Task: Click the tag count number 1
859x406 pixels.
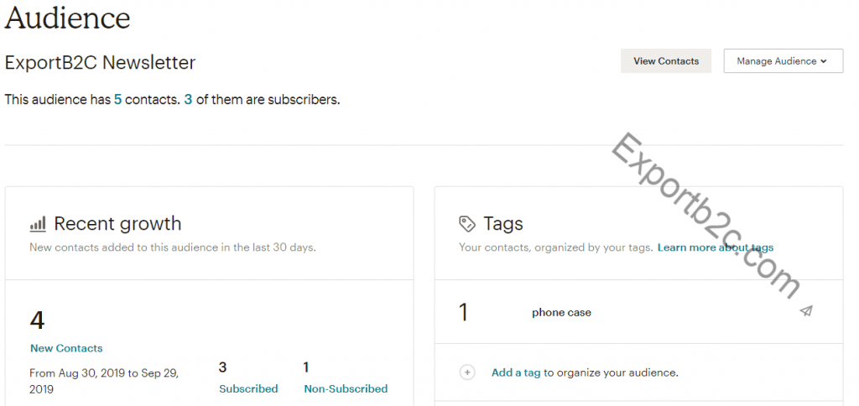Action: point(463,312)
